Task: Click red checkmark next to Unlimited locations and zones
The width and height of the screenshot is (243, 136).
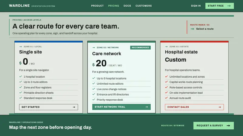Action: pos(166,76)
